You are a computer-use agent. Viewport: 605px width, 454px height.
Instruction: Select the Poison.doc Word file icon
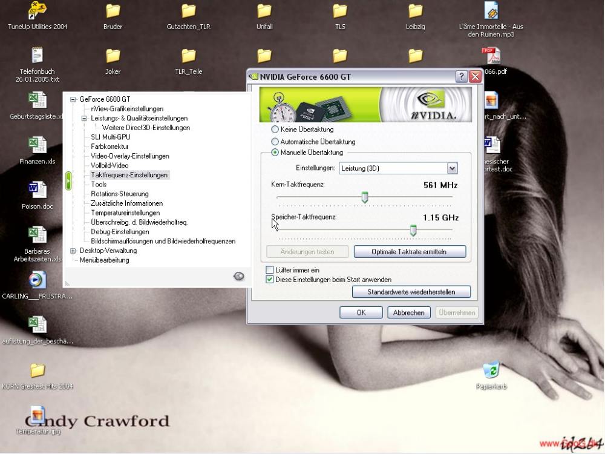38,190
